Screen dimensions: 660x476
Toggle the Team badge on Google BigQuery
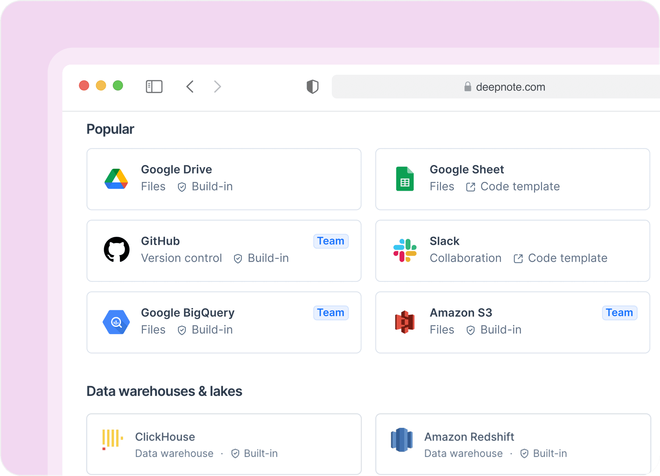331,313
